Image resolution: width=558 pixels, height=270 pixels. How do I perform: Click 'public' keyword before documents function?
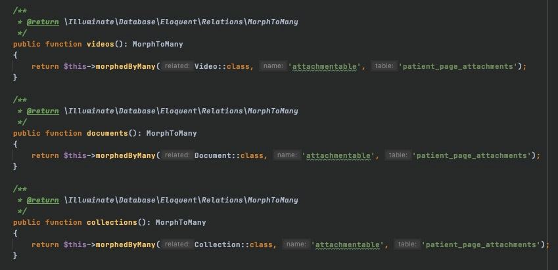[x=27, y=133]
